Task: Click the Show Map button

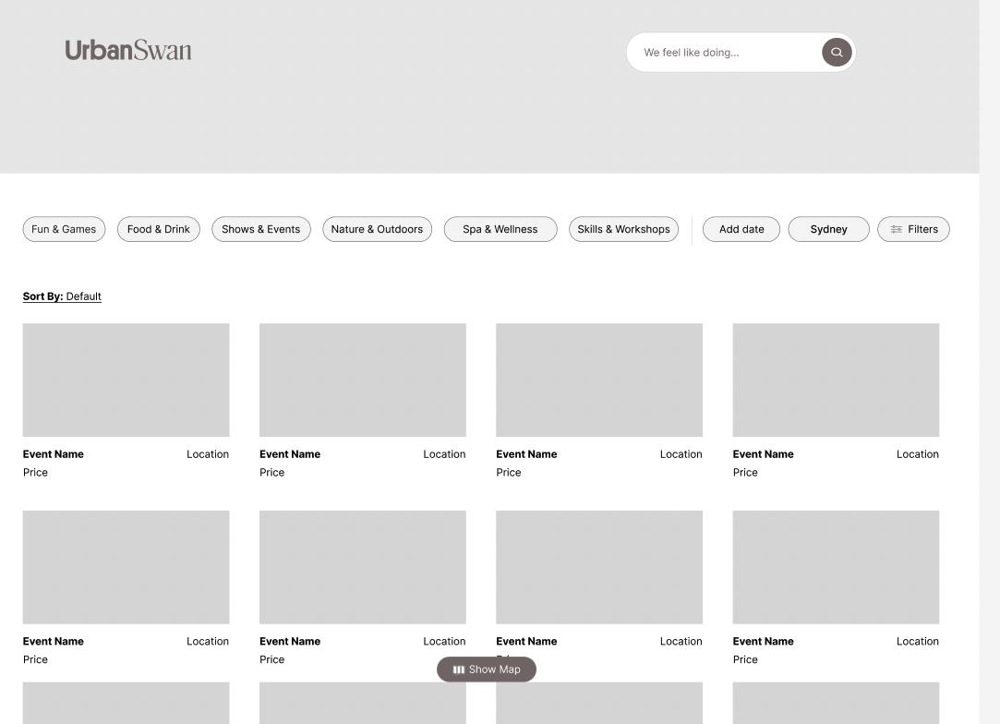Action: [x=487, y=670]
